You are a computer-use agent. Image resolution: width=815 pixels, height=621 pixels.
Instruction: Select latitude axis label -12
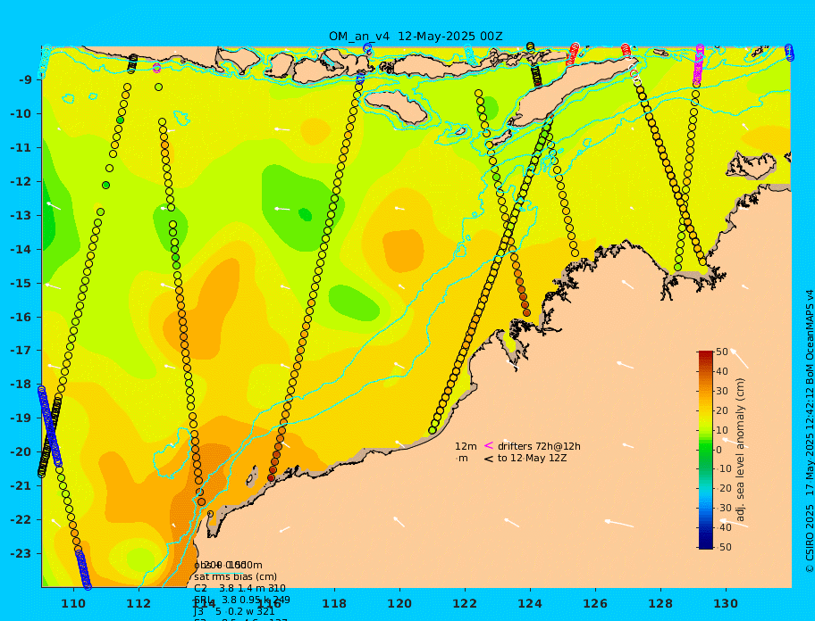[x=21, y=182]
